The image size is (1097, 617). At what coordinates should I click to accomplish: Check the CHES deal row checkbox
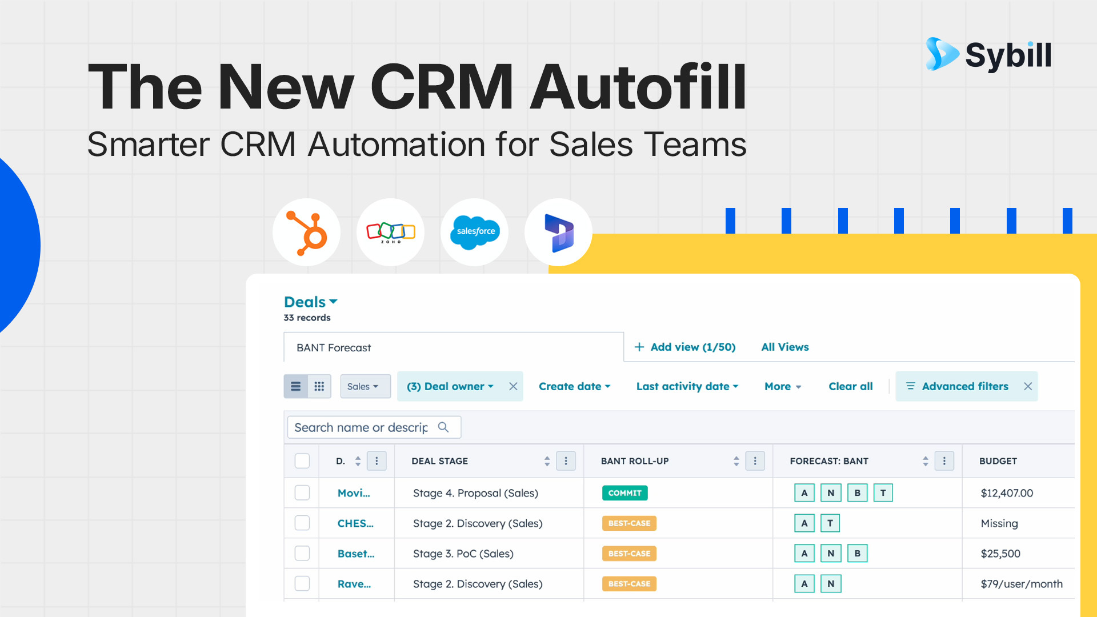(x=302, y=523)
